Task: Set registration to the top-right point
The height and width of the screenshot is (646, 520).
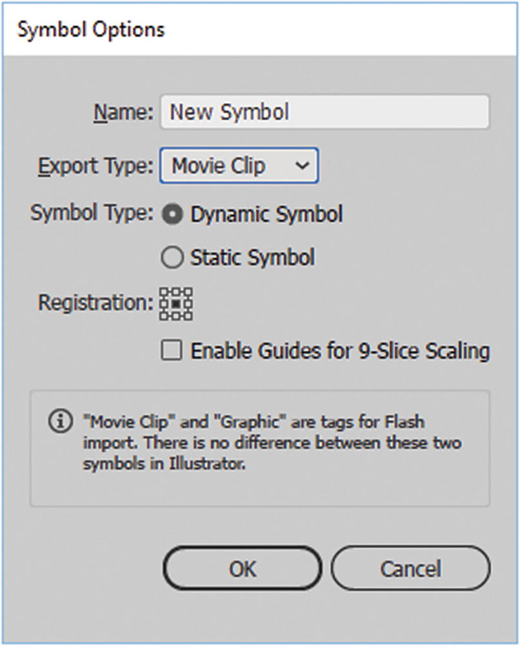Action: [187, 292]
